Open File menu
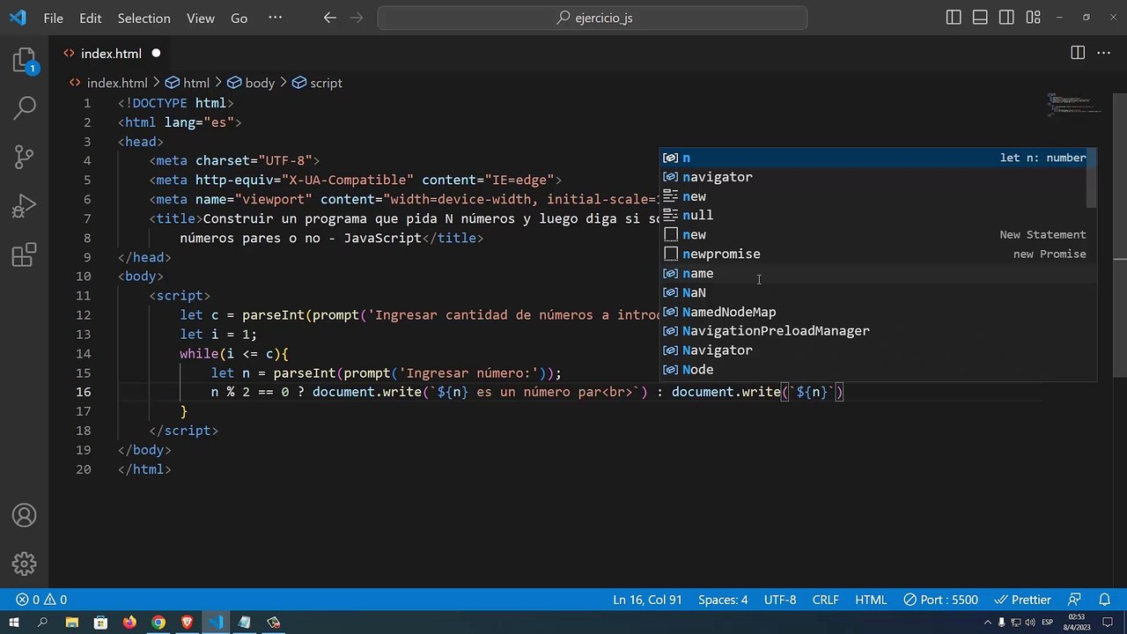Screen dimensions: 1127x634 coord(53,18)
